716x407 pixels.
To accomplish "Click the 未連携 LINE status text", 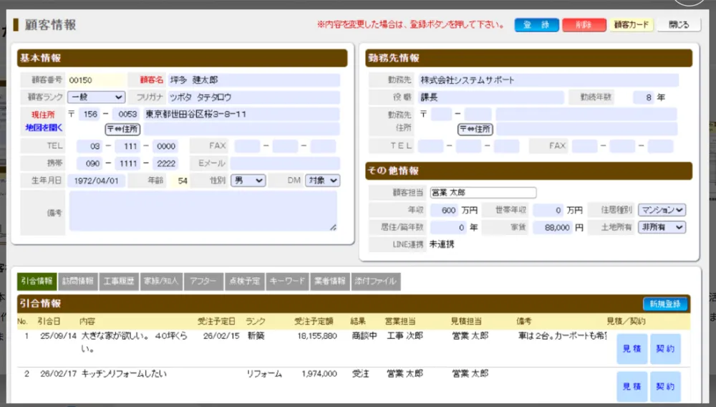I will coord(442,244).
